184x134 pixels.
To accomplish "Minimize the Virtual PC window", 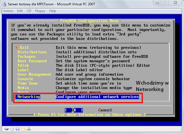I will 157,3.
